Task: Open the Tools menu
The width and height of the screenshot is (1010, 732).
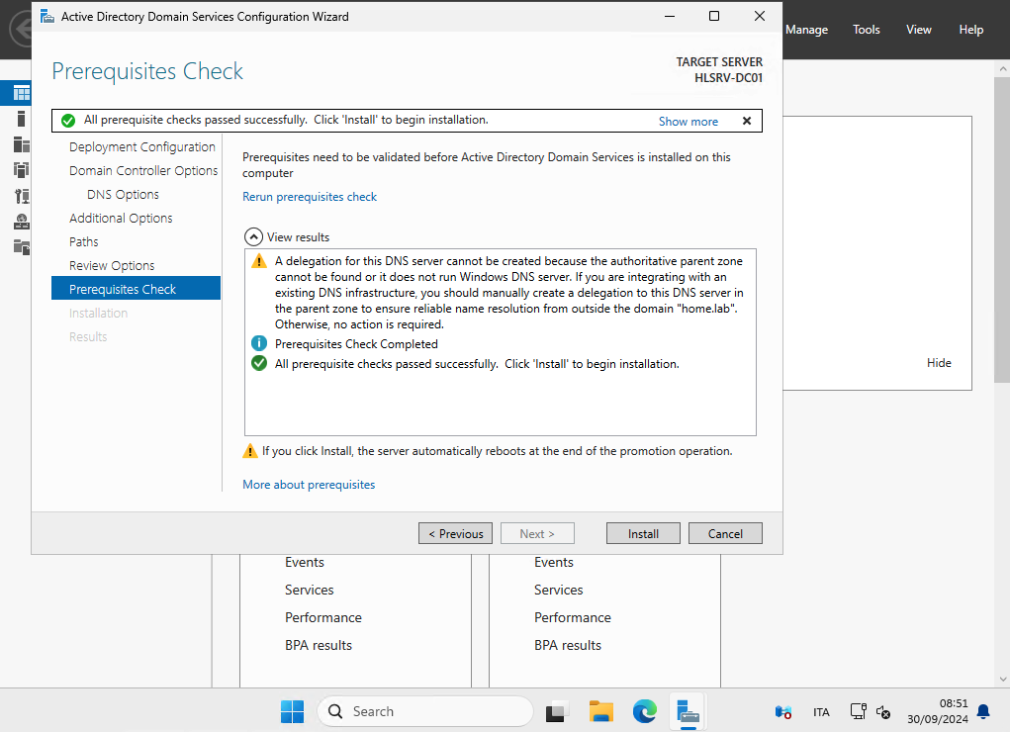Action: tap(866, 30)
